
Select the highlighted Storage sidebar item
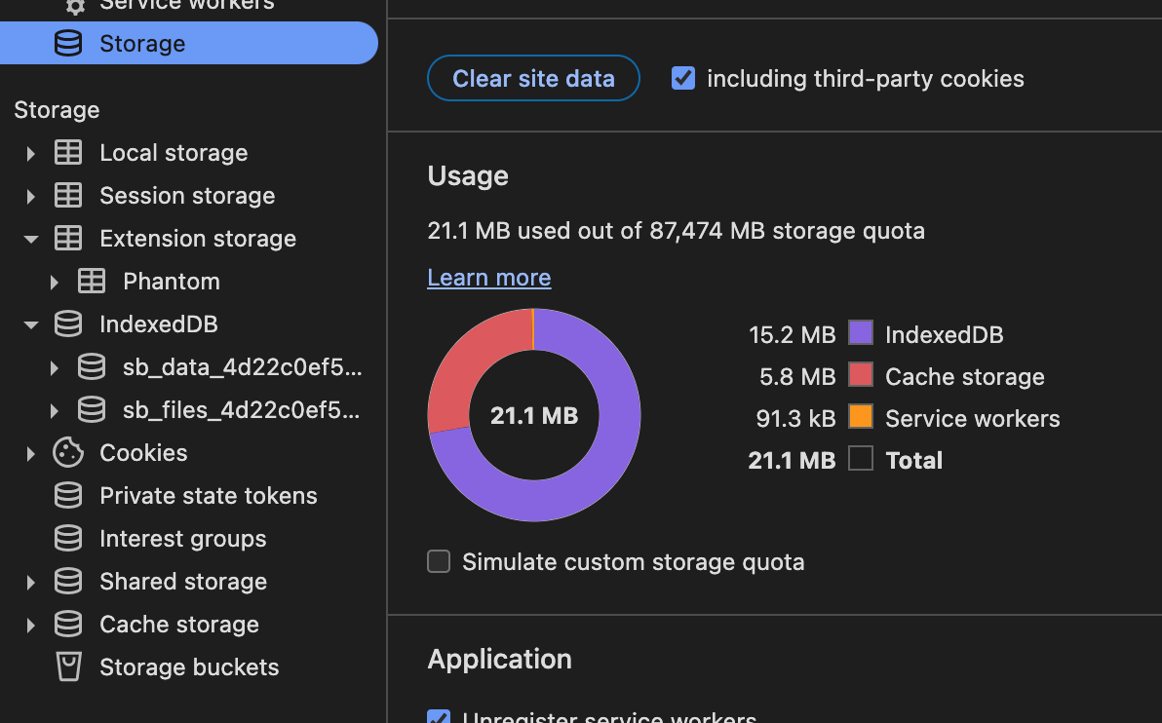(142, 44)
